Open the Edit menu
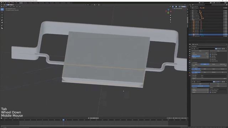This screenshot has height=128, width=228. 6,2
